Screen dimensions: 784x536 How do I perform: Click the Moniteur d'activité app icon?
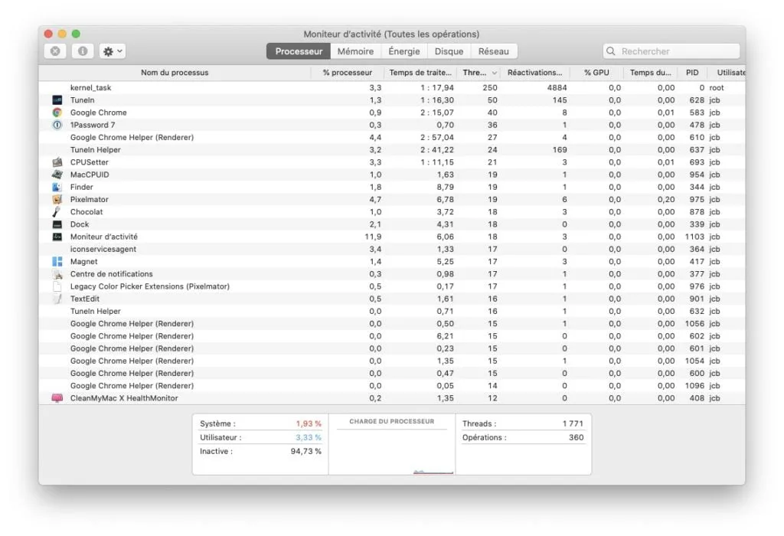click(57, 237)
